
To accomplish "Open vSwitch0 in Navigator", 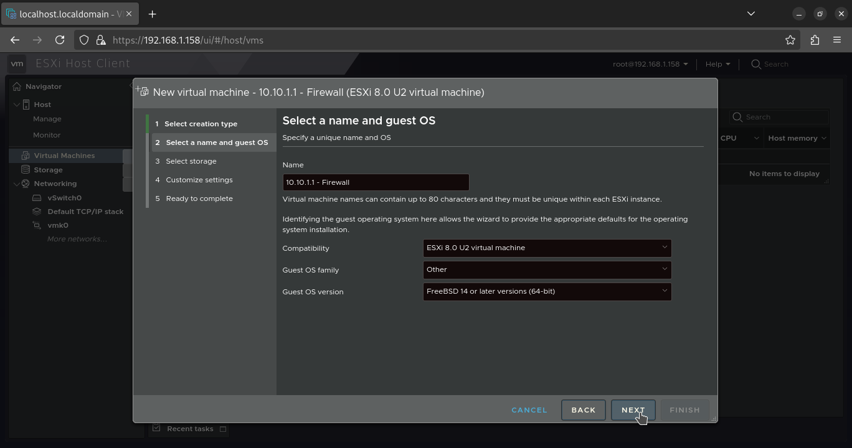I will (x=65, y=198).
